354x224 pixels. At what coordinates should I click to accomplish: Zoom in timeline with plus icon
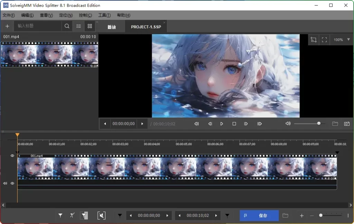[x=301, y=216]
